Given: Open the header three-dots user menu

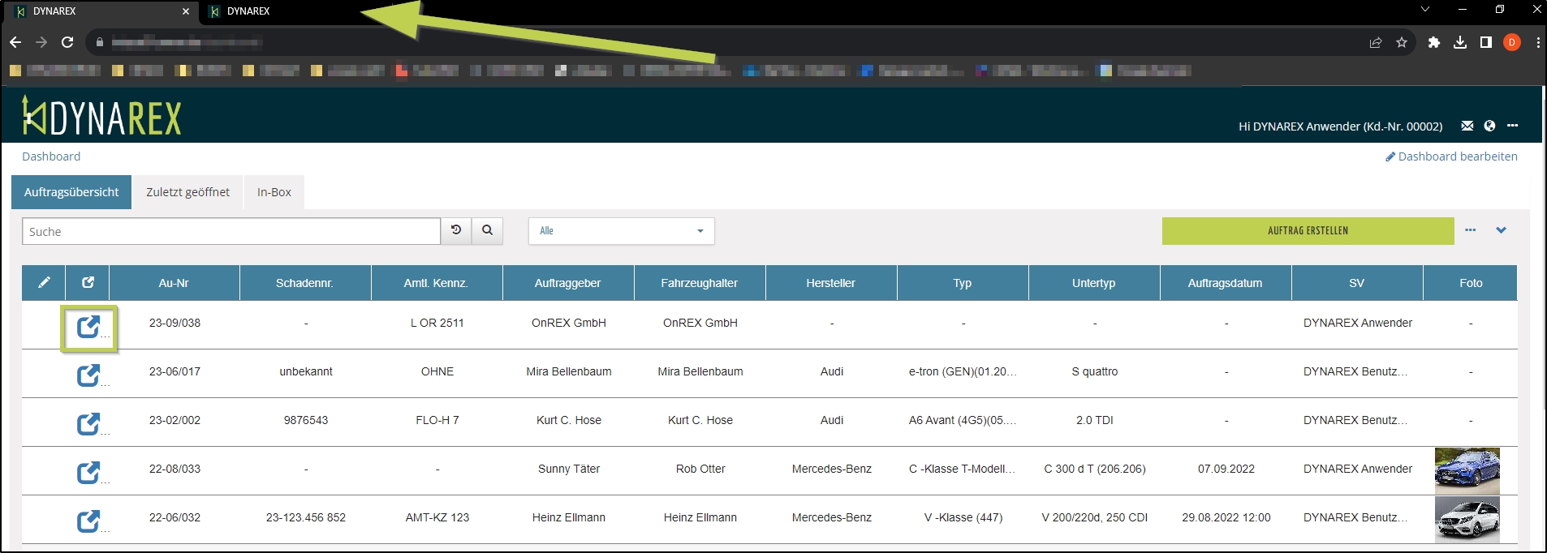Looking at the screenshot, I should click(1512, 126).
